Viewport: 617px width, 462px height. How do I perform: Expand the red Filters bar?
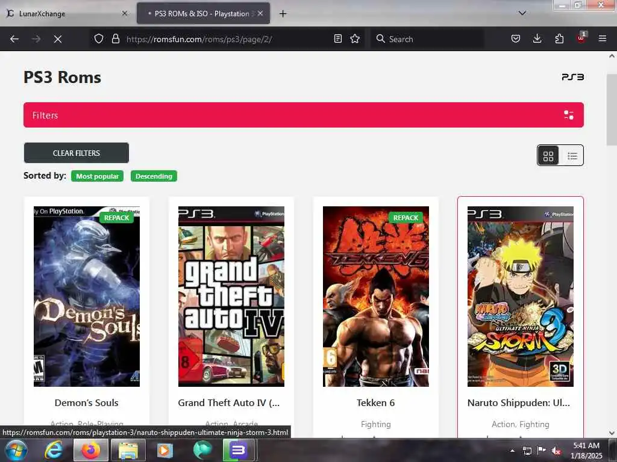pyautogui.click(x=304, y=115)
